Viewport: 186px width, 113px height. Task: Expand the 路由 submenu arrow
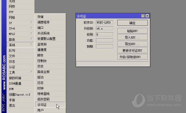pos(31,39)
